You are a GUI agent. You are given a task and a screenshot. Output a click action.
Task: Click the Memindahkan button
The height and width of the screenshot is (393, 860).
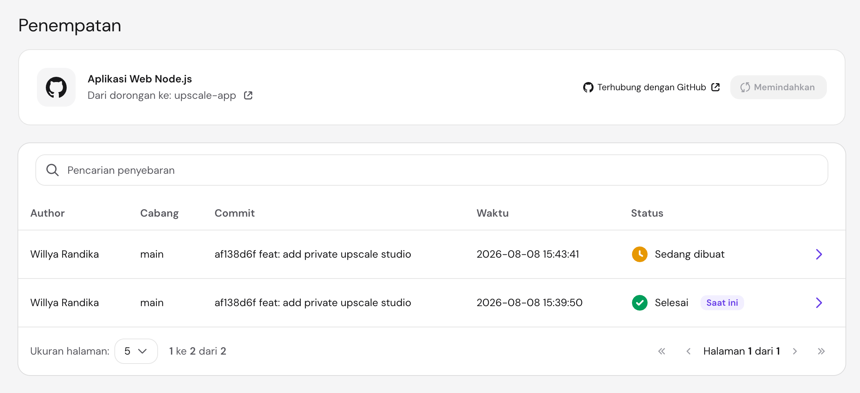click(x=778, y=87)
